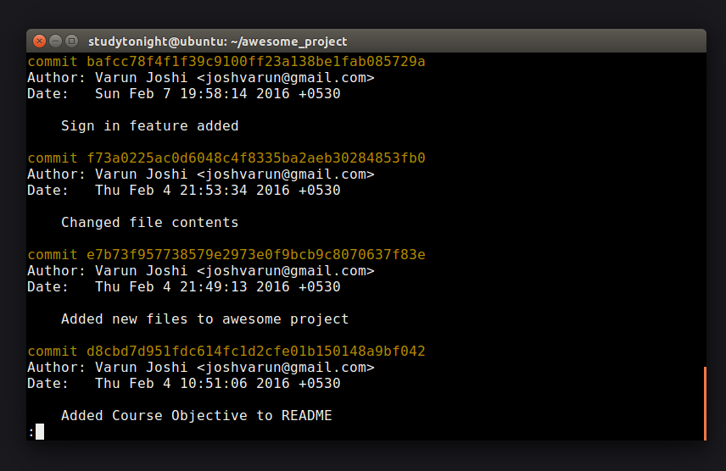The image size is (726, 471).
Task: Click the commit hash starting with f73a0225
Action: pyautogui.click(x=256, y=158)
